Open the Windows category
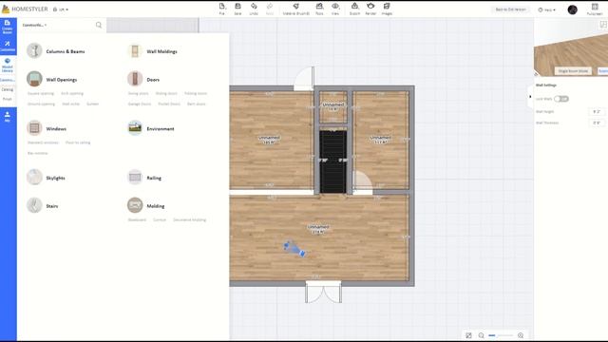This screenshot has width=608, height=342. 47,128
